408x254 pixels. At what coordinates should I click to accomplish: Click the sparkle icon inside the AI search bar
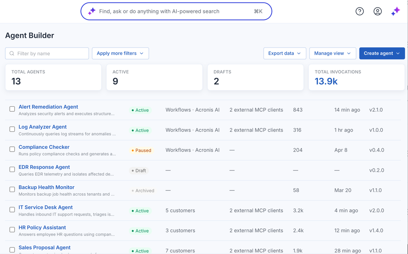coord(91,11)
